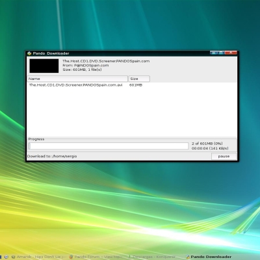Click the 601MB size cell in file row

[x=136, y=85]
